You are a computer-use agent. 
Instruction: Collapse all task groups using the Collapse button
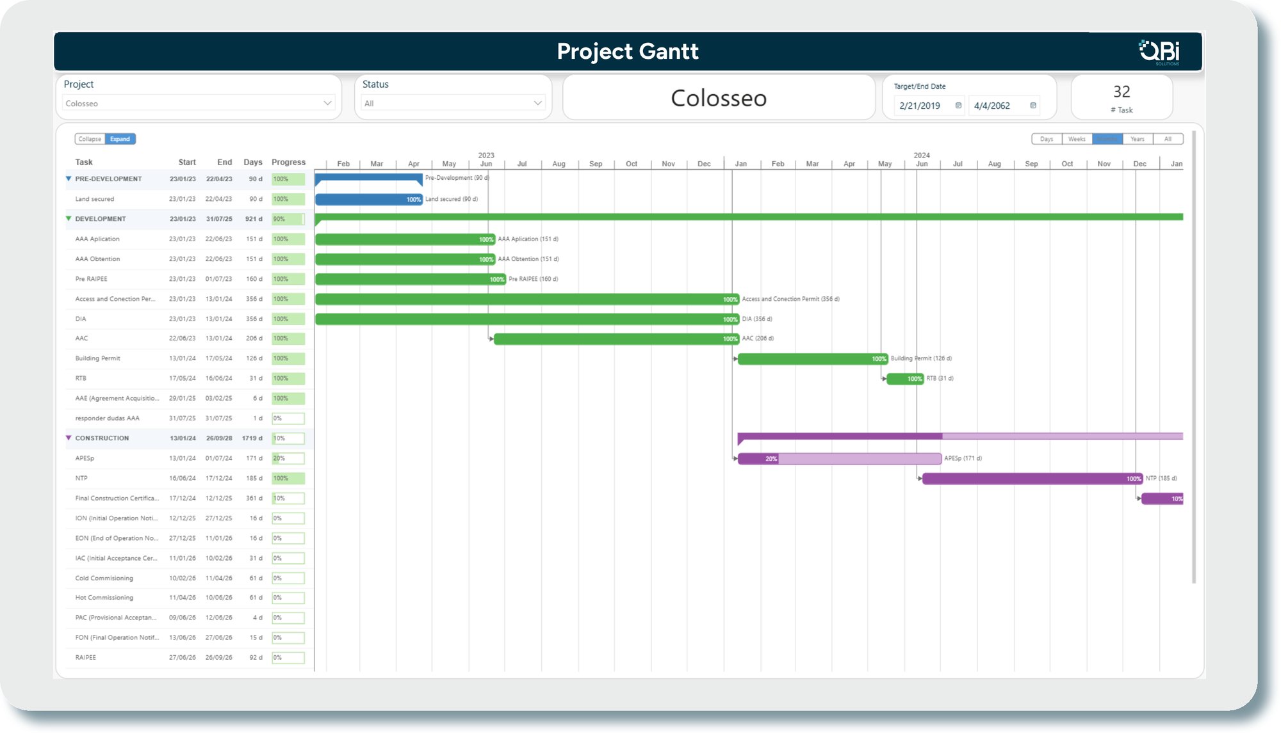[89, 139]
